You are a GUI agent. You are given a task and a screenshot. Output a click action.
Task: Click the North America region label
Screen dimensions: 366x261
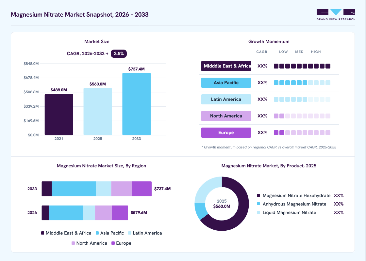[x=226, y=116]
